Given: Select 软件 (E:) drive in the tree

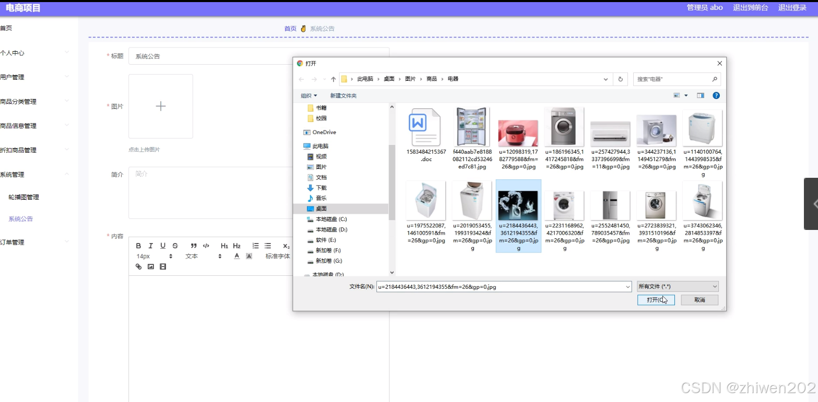Looking at the screenshot, I should [x=326, y=240].
